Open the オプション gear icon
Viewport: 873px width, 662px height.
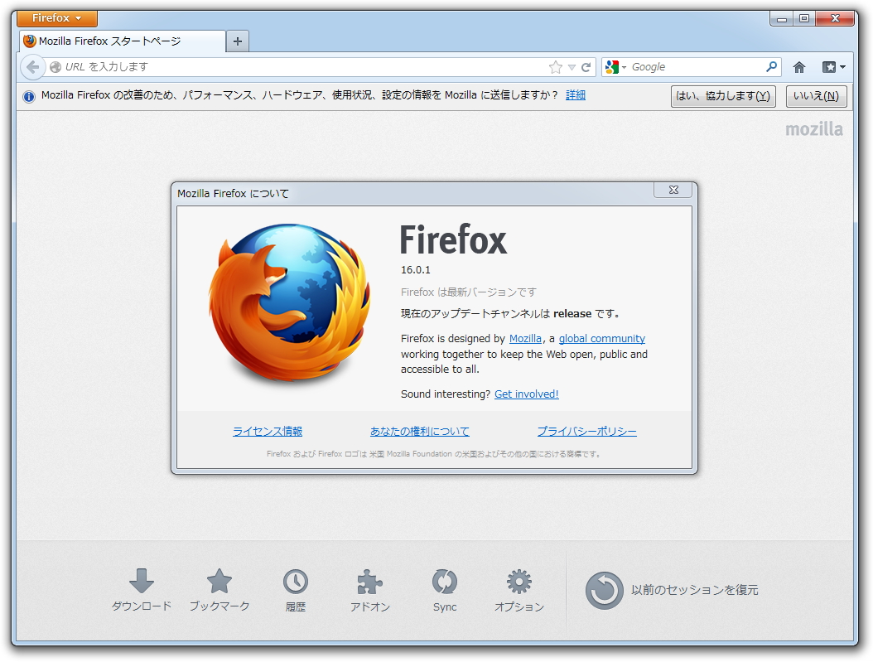518,582
